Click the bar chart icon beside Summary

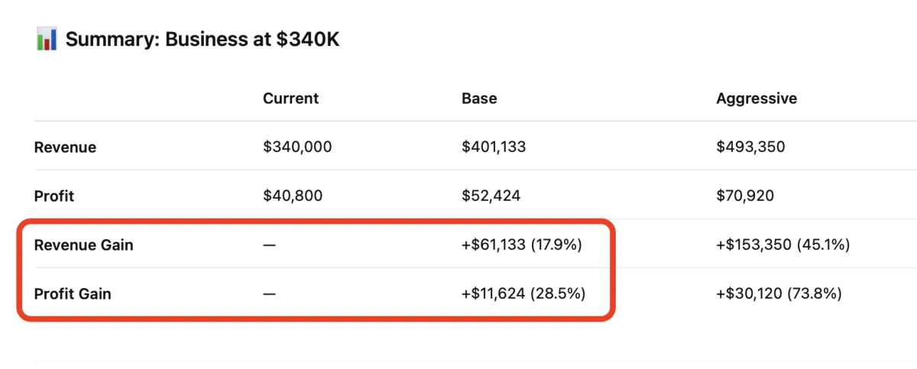click(x=47, y=39)
